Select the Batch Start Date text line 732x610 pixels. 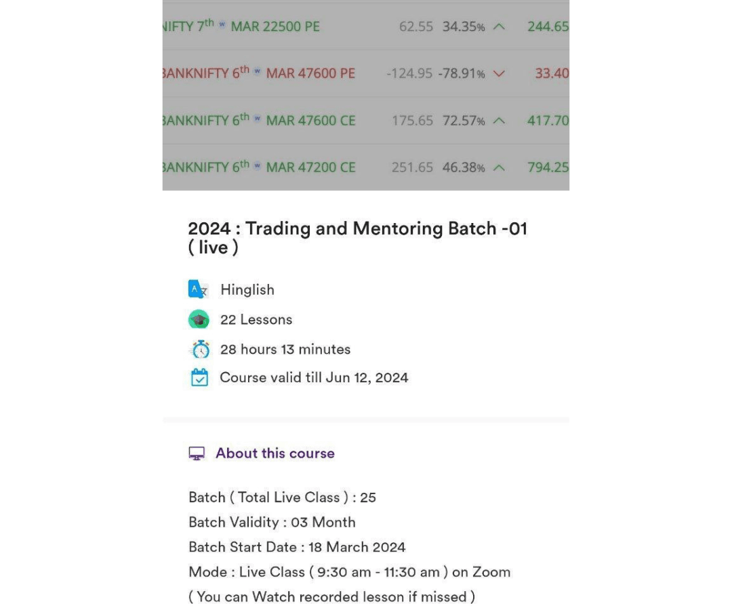pyautogui.click(x=297, y=547)
